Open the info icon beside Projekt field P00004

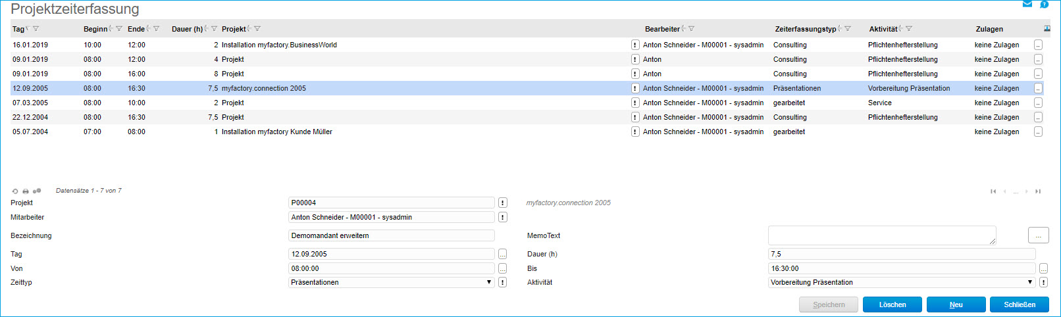(x=503, y=203)
